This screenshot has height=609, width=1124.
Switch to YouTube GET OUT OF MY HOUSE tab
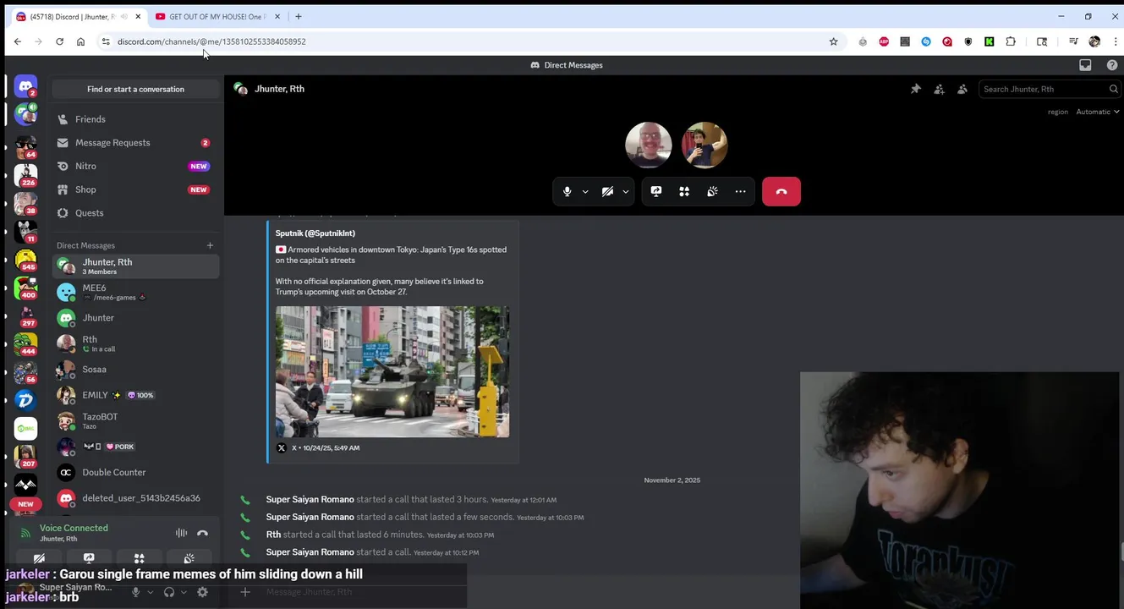[x=217, y=17]
